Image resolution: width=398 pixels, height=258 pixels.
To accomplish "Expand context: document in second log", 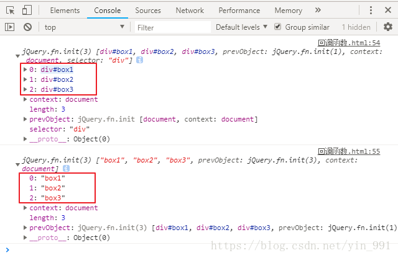I will tap(25, 208).
